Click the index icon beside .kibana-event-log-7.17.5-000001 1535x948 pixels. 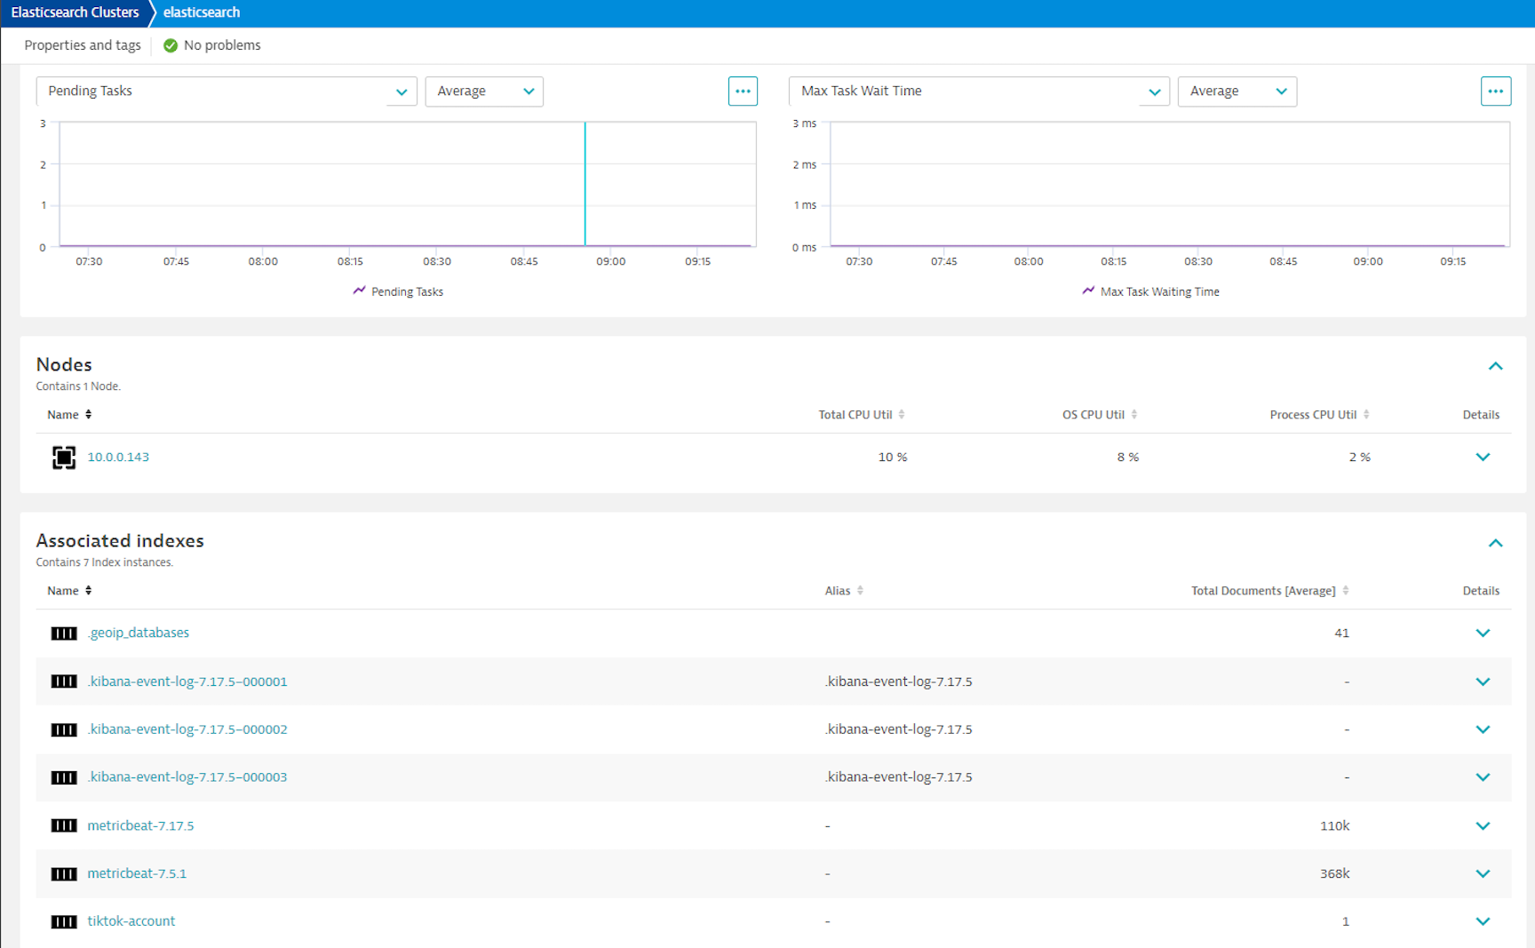[x=64, y=681]
